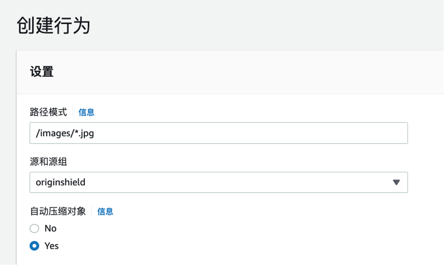Open the 信息 link beside 自动压缩对象
Screen dimensions: 444x265
105,211
